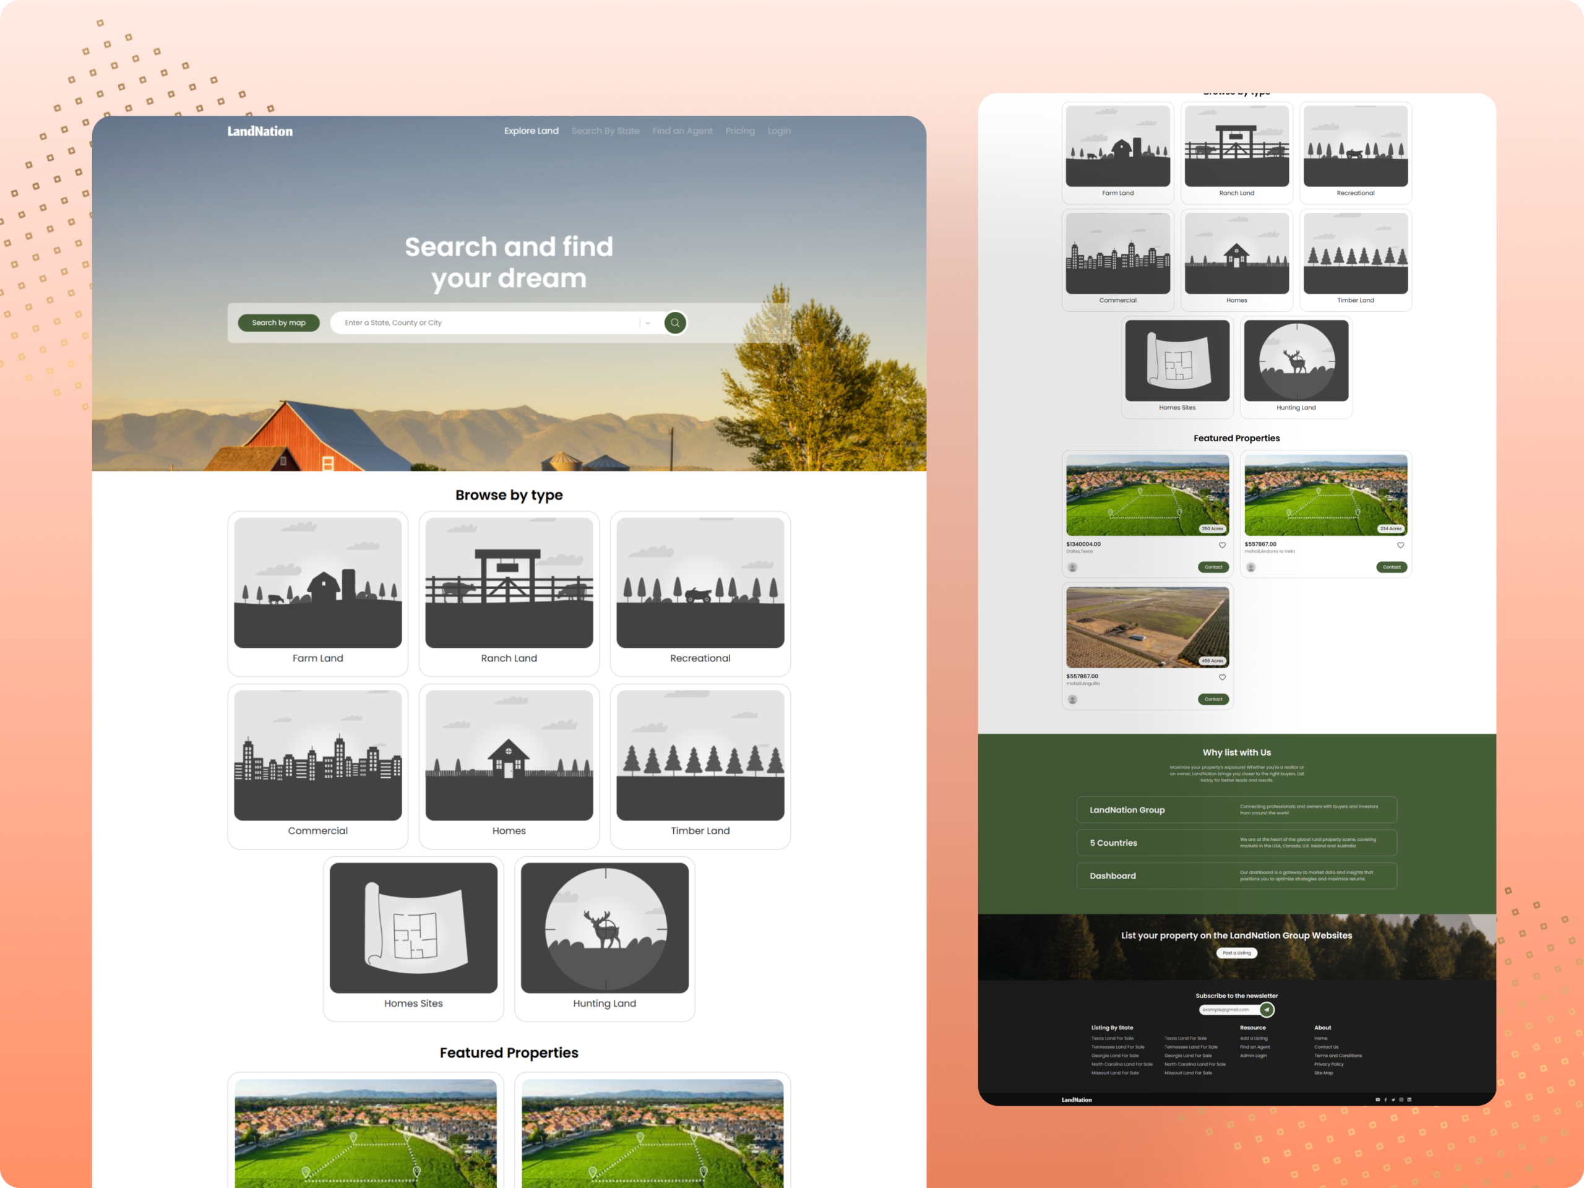Favorite the $1340004.00 property with heart

point(1223,546)
